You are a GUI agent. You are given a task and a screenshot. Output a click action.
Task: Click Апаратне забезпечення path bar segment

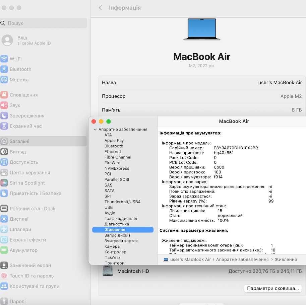(x=242, y=259)
